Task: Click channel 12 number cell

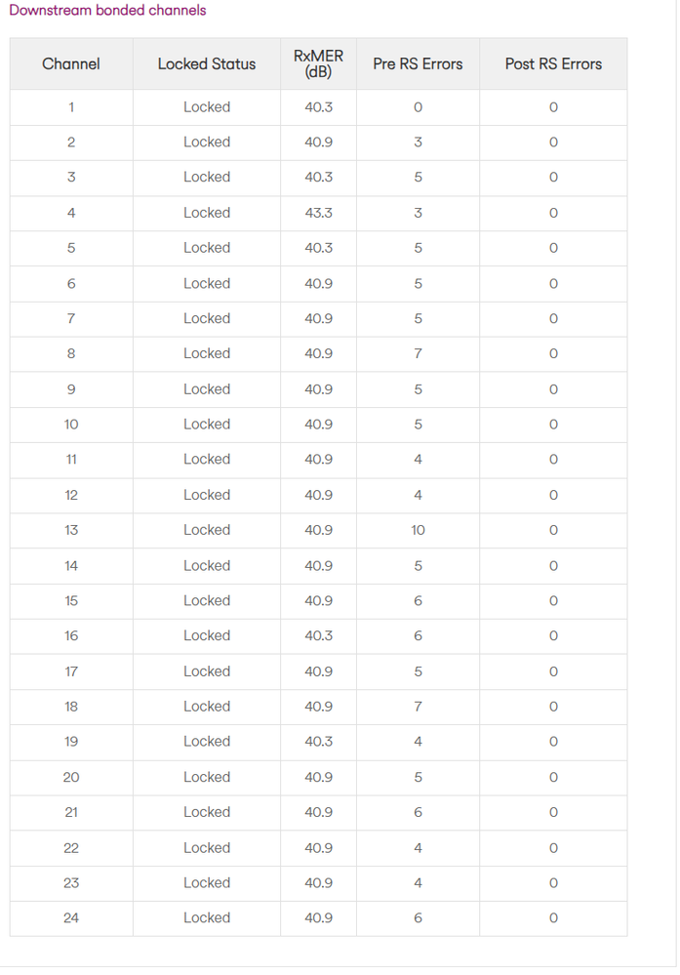Action: [71, 495]
